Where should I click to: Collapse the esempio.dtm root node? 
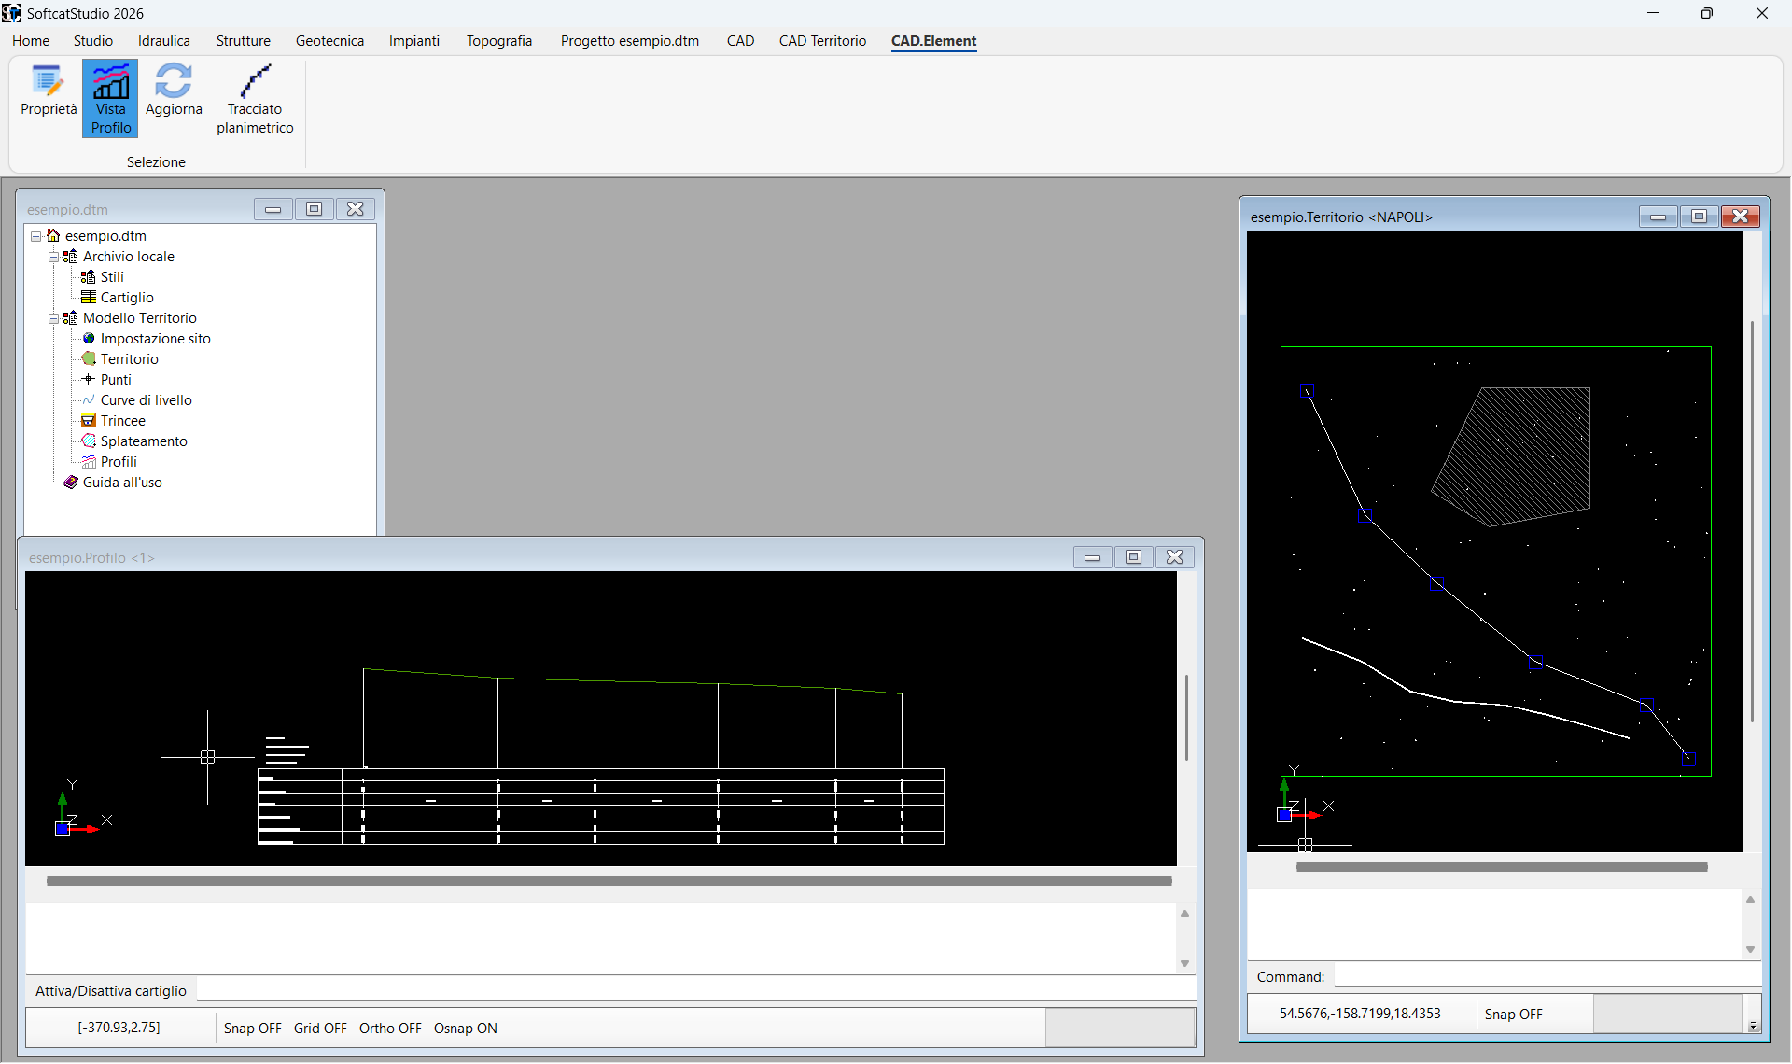coord(35,236)
